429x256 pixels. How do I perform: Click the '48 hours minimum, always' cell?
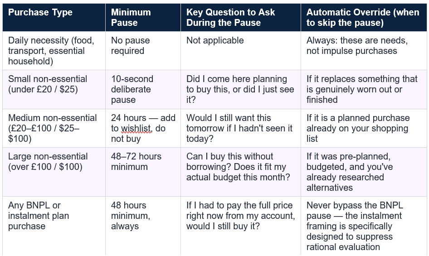point(143,226)
